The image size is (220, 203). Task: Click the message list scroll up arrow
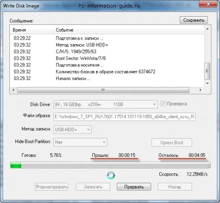tap(208, 29)
